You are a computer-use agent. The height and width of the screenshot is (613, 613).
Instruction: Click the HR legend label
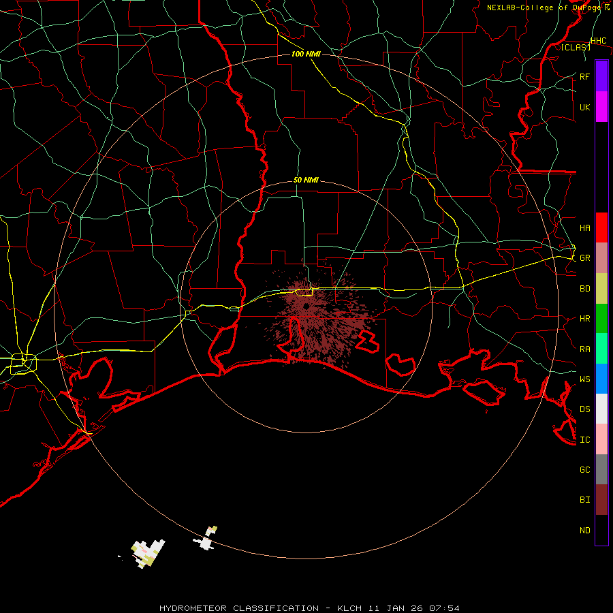(584, 319)
